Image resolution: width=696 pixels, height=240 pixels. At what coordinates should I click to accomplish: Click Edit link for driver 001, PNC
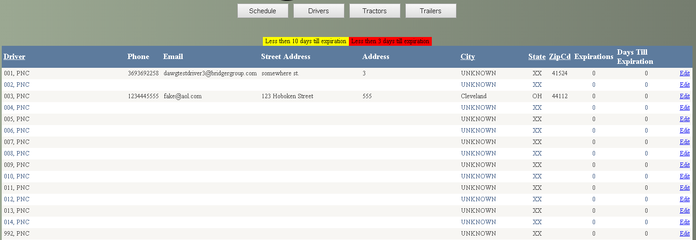[685, 73]
